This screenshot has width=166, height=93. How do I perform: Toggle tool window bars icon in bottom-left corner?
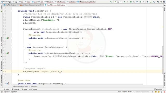[2, 92]
